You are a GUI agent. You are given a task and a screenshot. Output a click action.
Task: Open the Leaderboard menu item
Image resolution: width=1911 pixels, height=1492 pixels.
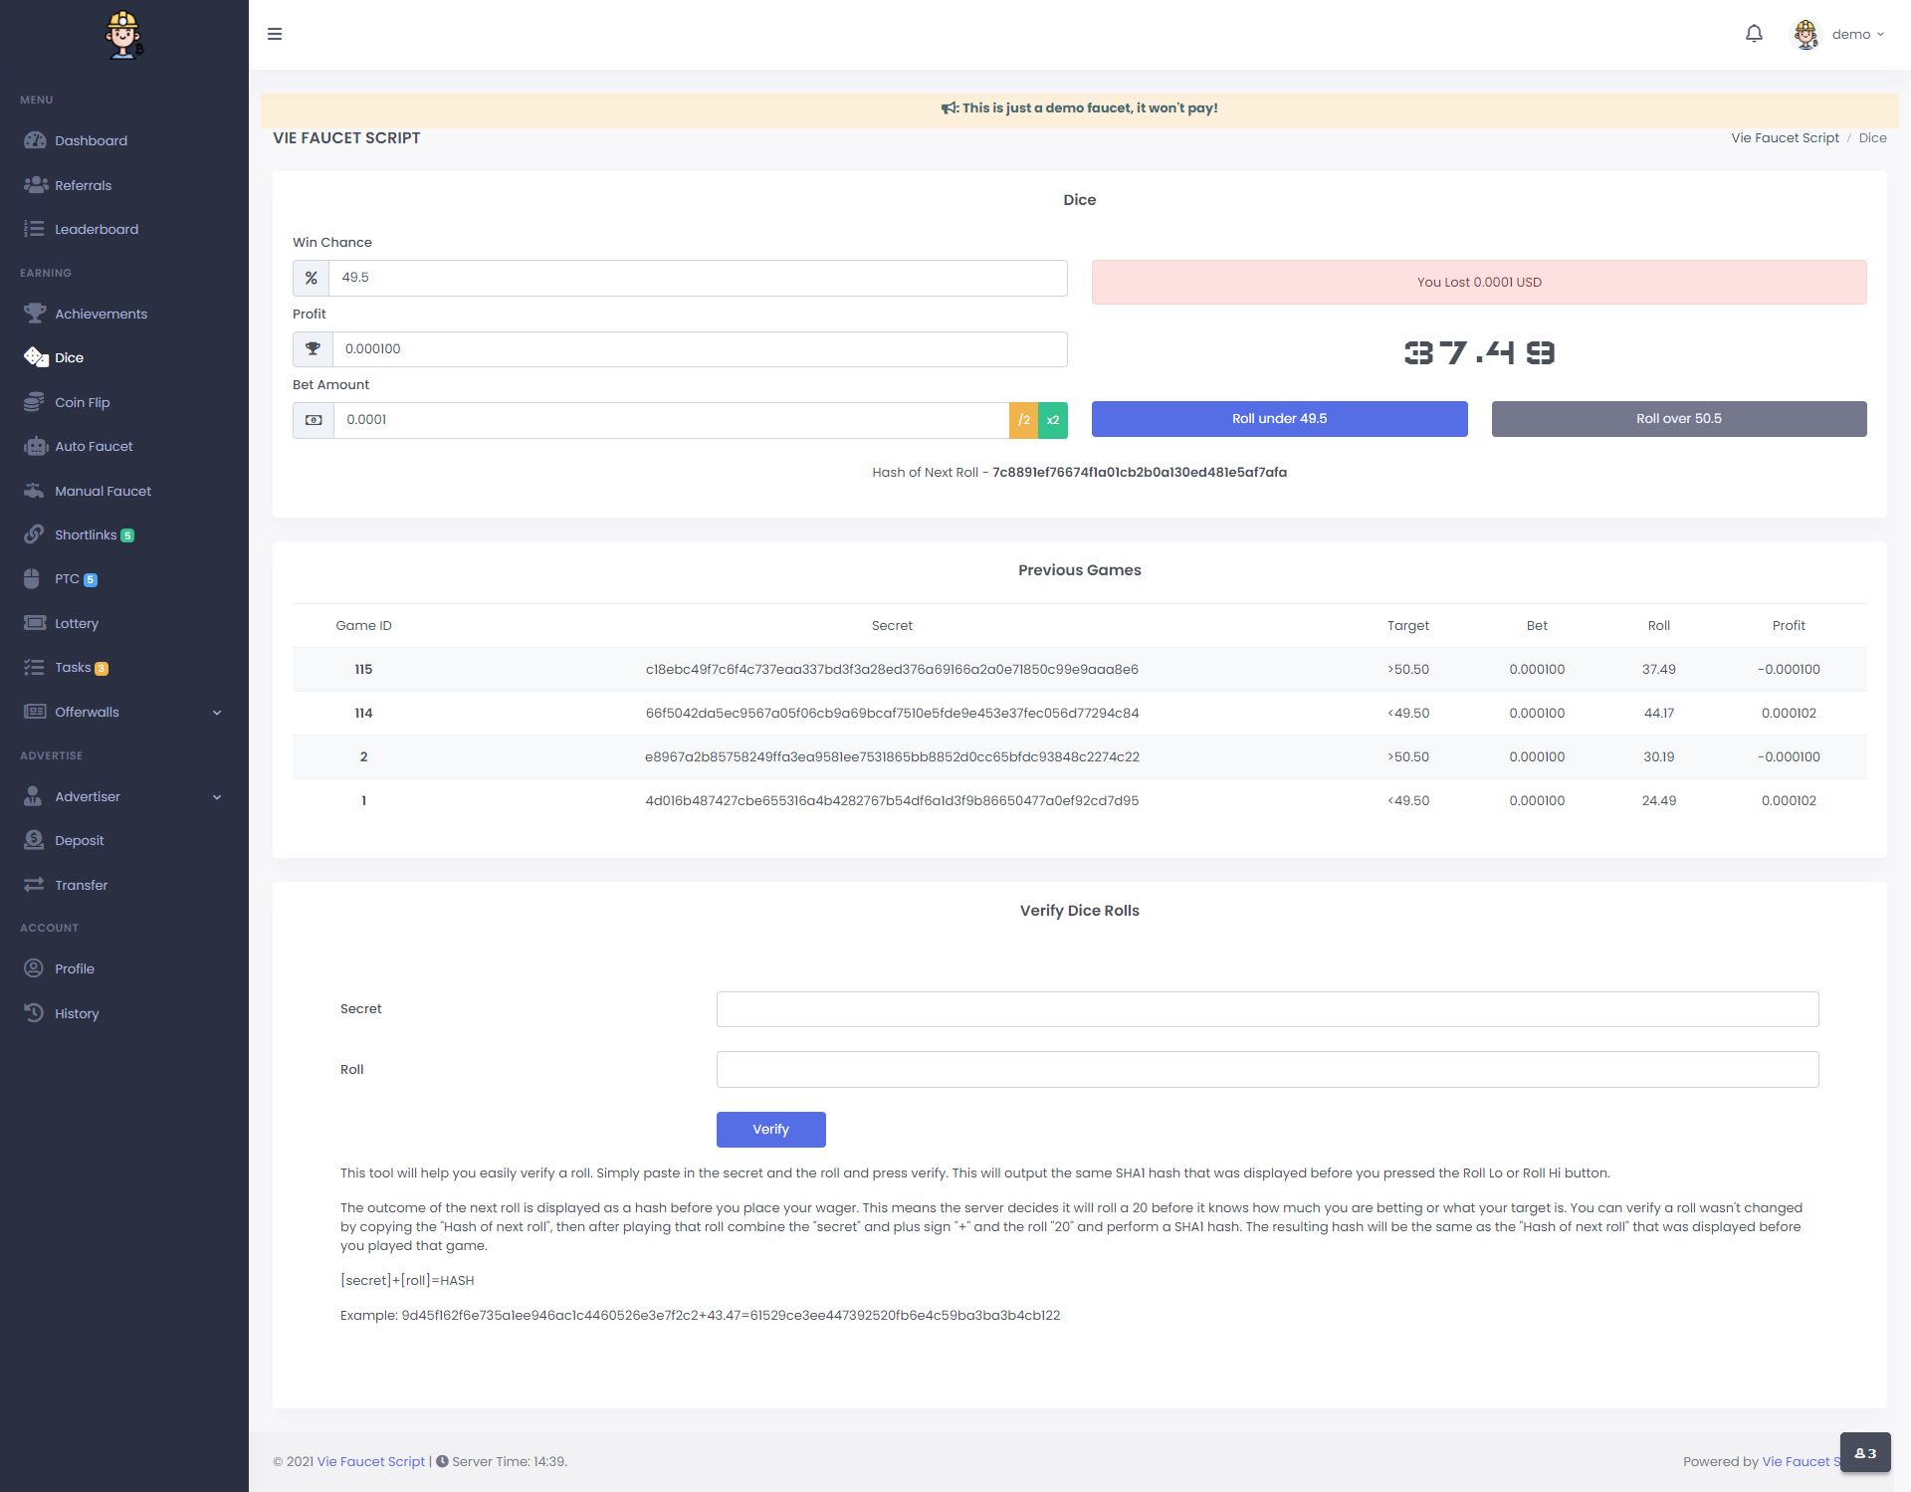(96, 229)
